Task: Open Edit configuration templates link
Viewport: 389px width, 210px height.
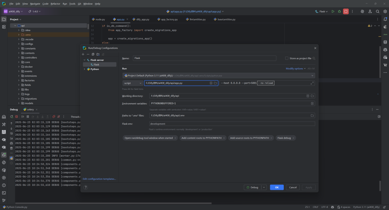Action: tap(99, 179)
